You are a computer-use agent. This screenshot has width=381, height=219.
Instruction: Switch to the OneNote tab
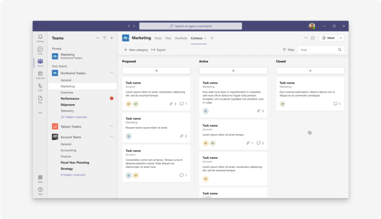point(181,38)
